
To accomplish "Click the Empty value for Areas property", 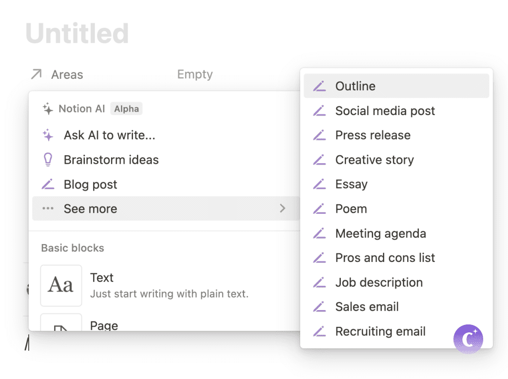I will point(195,74).
